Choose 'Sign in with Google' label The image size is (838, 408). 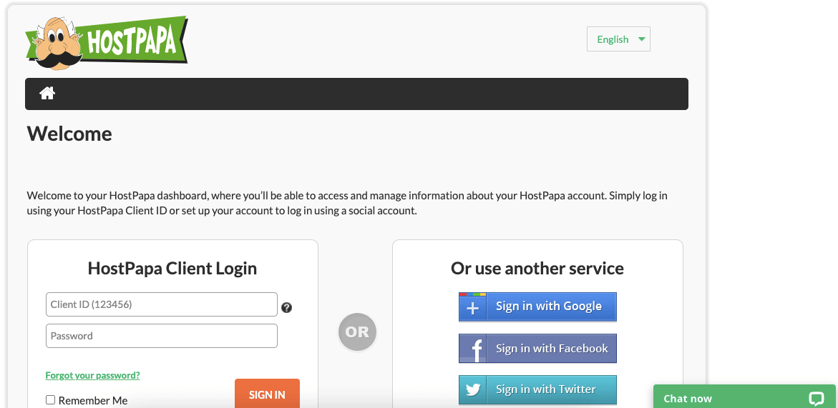click(549, 307)
